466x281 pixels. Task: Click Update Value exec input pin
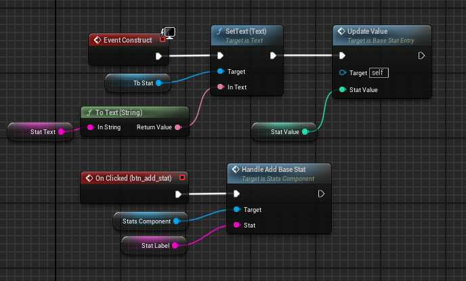342,56
